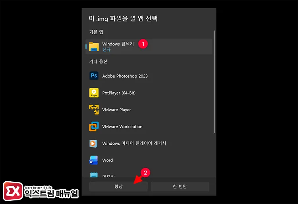Click the PotPlayer (64-Bit) yellow icon

click(94, 93)
